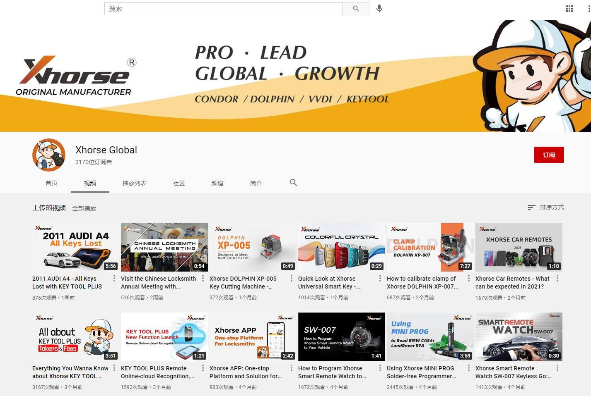Image resolution: width=591 pixels, height=396 pixels.
Task: Open title 'Visit the Chinese Locksmith Annual Meeting'
Action: point(158,282)
